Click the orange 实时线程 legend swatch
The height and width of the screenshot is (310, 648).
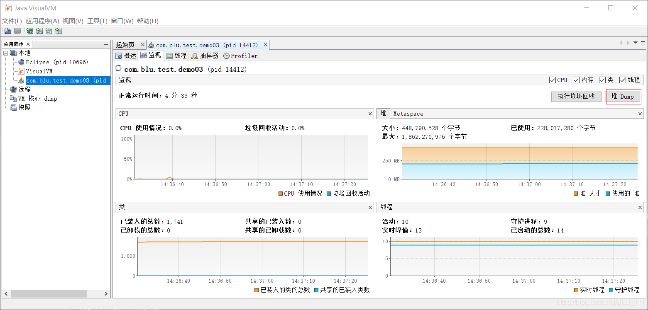point(575,290)
